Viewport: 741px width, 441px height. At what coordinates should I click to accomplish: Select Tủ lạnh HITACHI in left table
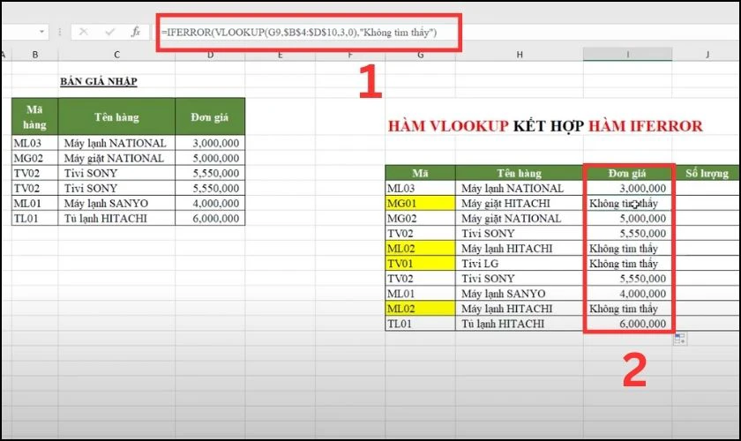[x=116, y=219]
